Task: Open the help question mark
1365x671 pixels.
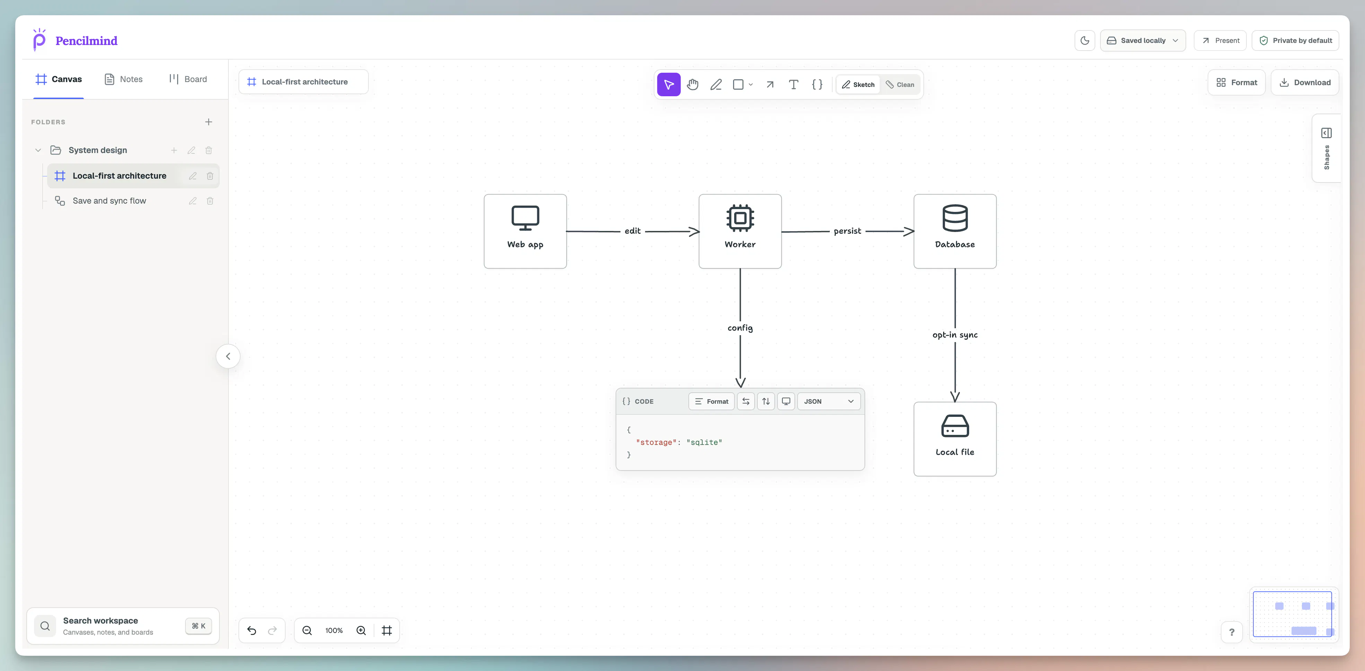Action: click(1232, 632)
